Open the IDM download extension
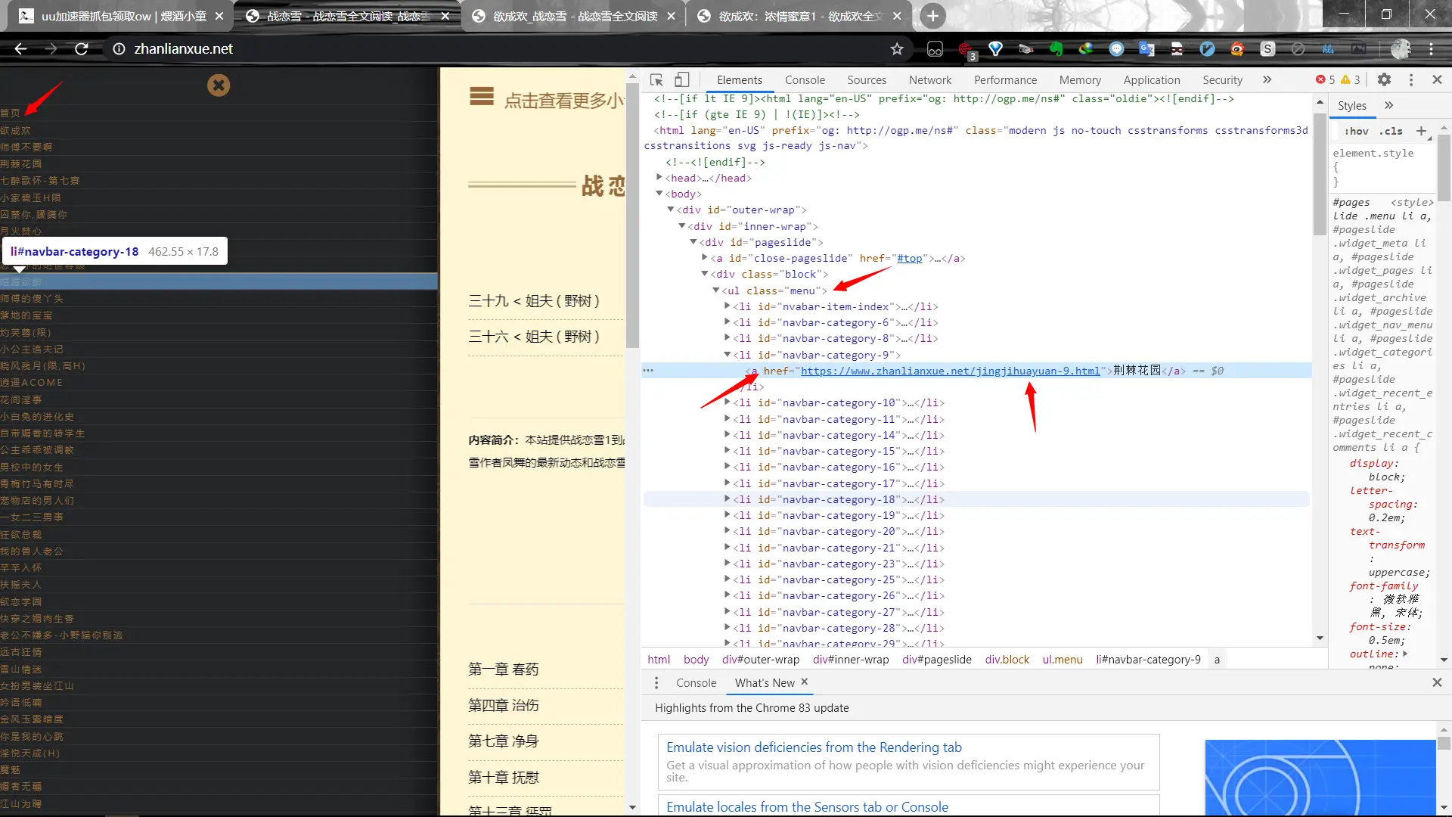The image size is (1452, 817). [x=1086, y=48]
